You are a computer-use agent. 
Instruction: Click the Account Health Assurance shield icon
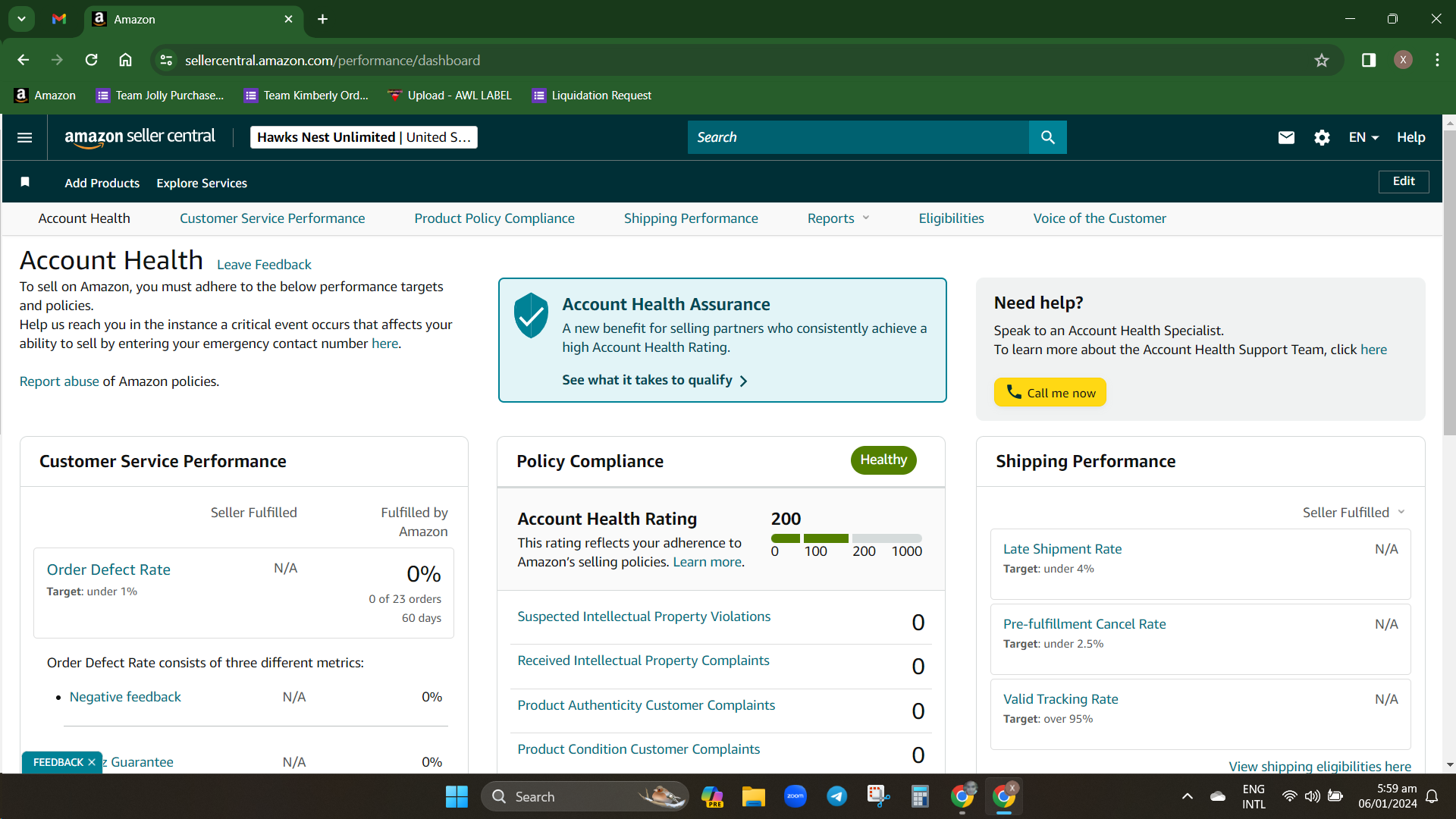[531, 315]
